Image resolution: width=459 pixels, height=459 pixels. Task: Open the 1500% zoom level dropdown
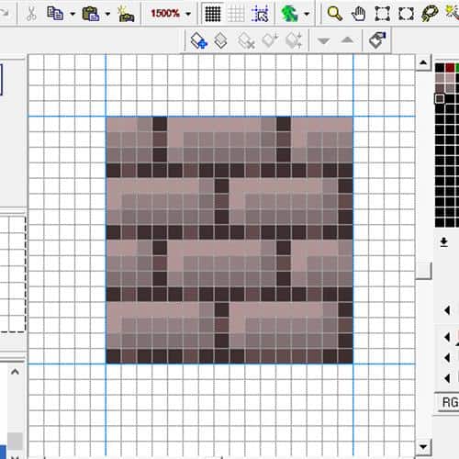click(x=188, y=14)
